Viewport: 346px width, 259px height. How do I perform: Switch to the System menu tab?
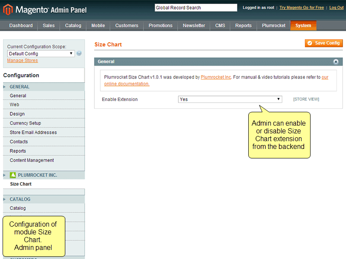click(x=303, y=25)
